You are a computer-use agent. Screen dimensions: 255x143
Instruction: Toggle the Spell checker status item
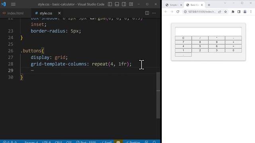point(106,142)
